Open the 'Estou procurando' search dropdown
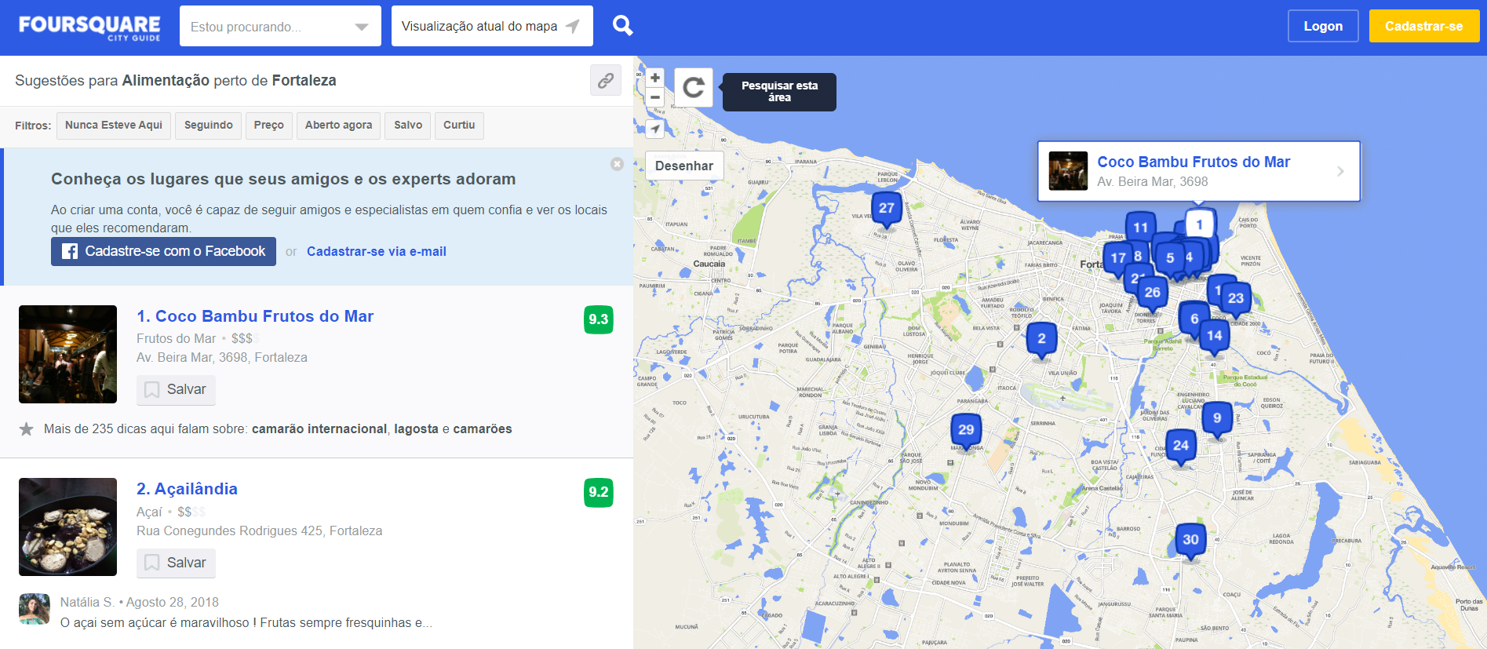 280,26
